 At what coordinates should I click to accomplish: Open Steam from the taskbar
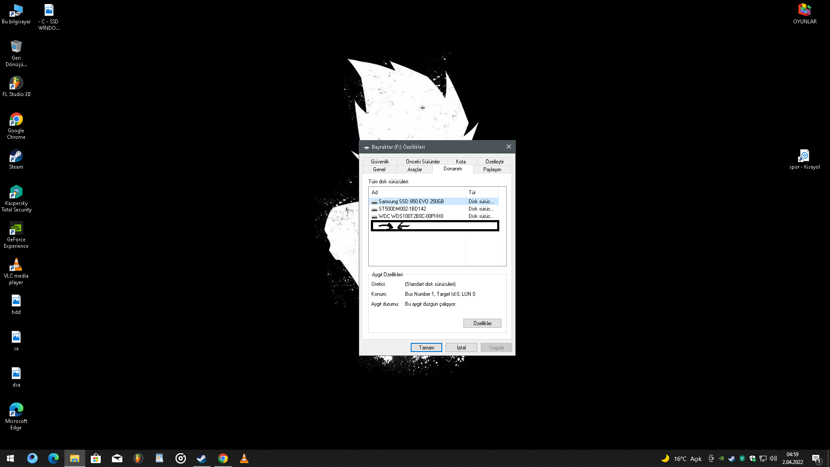pyautogui.click(x=201, y=458)
